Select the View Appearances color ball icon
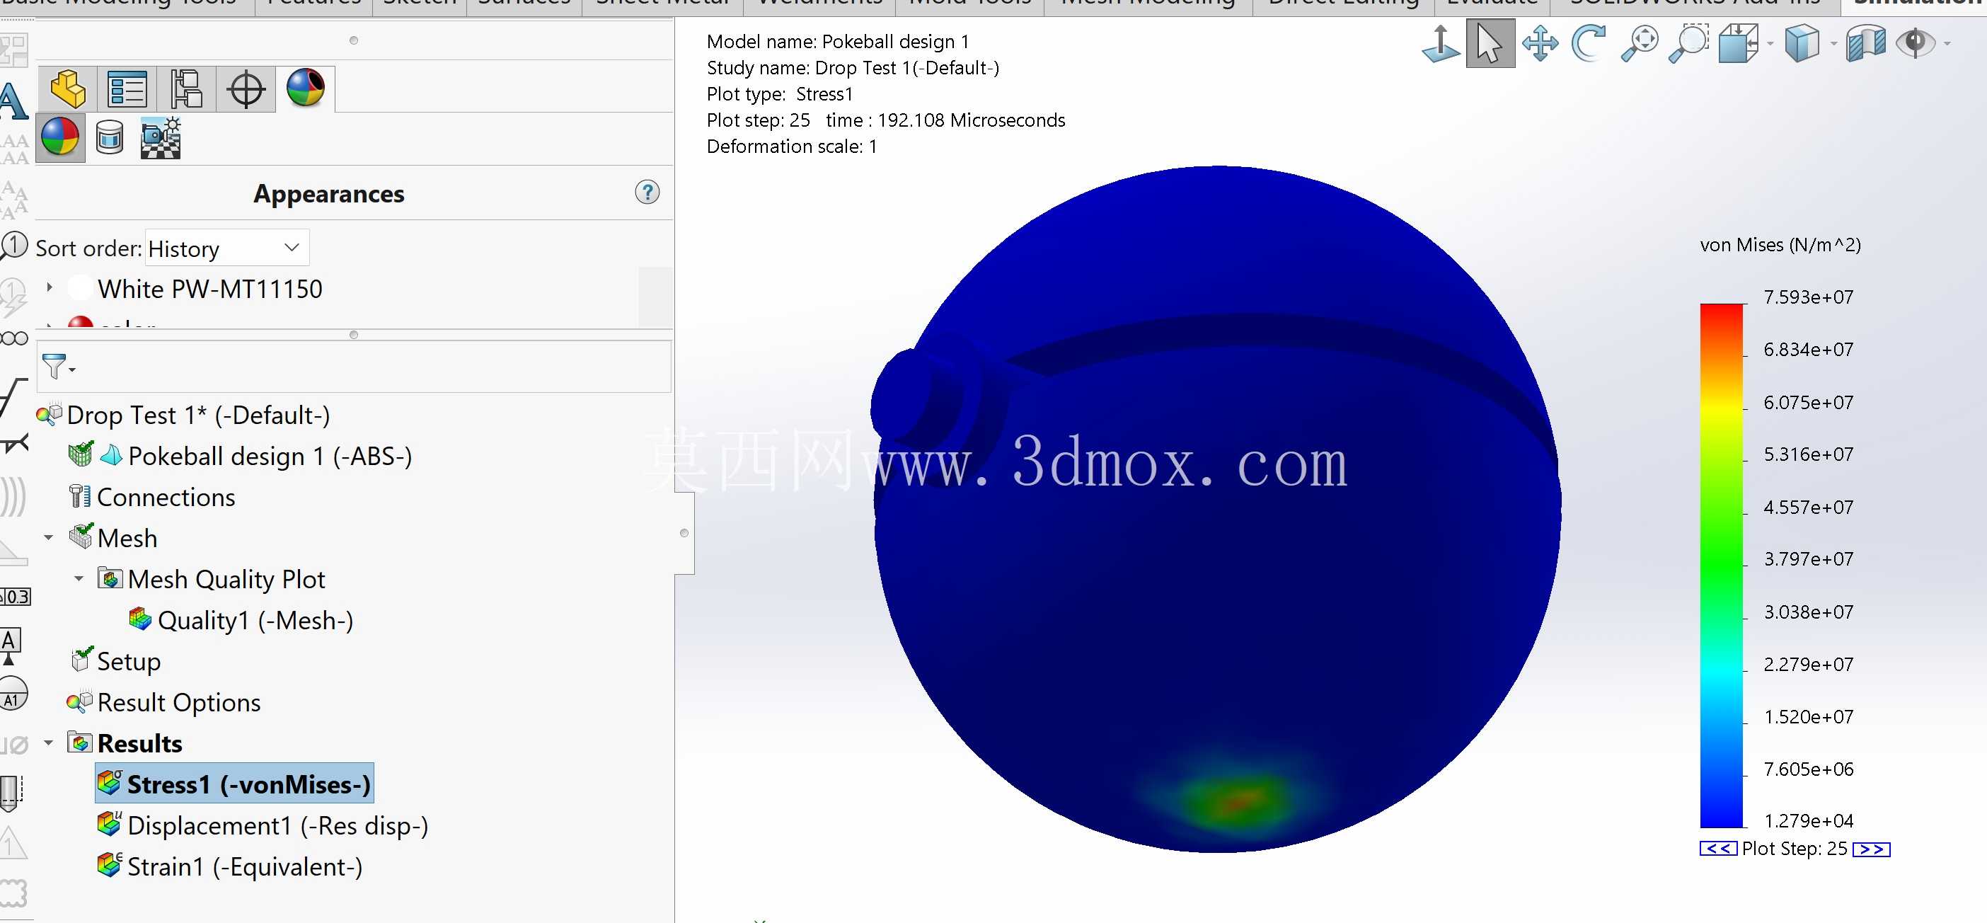Viewport: 1987px width, 923px height. (x=60, y=138)
